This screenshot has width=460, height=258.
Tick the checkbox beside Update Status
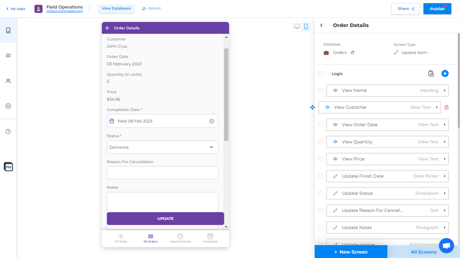tap(321, 193)
